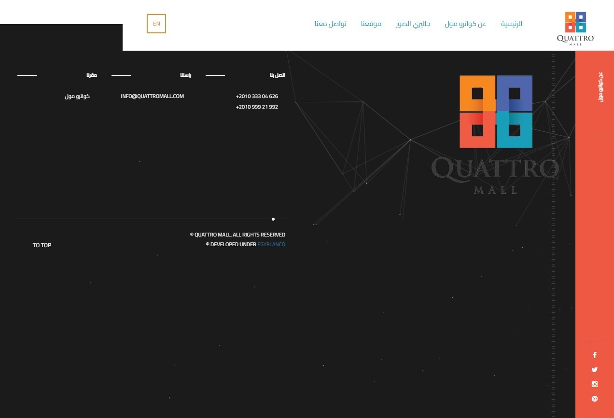Open the Facebook social icon
The image size is (614, 418).
594,355
